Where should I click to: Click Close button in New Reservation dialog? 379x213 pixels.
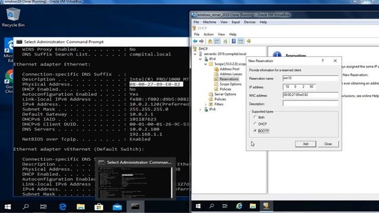point(328,144)
